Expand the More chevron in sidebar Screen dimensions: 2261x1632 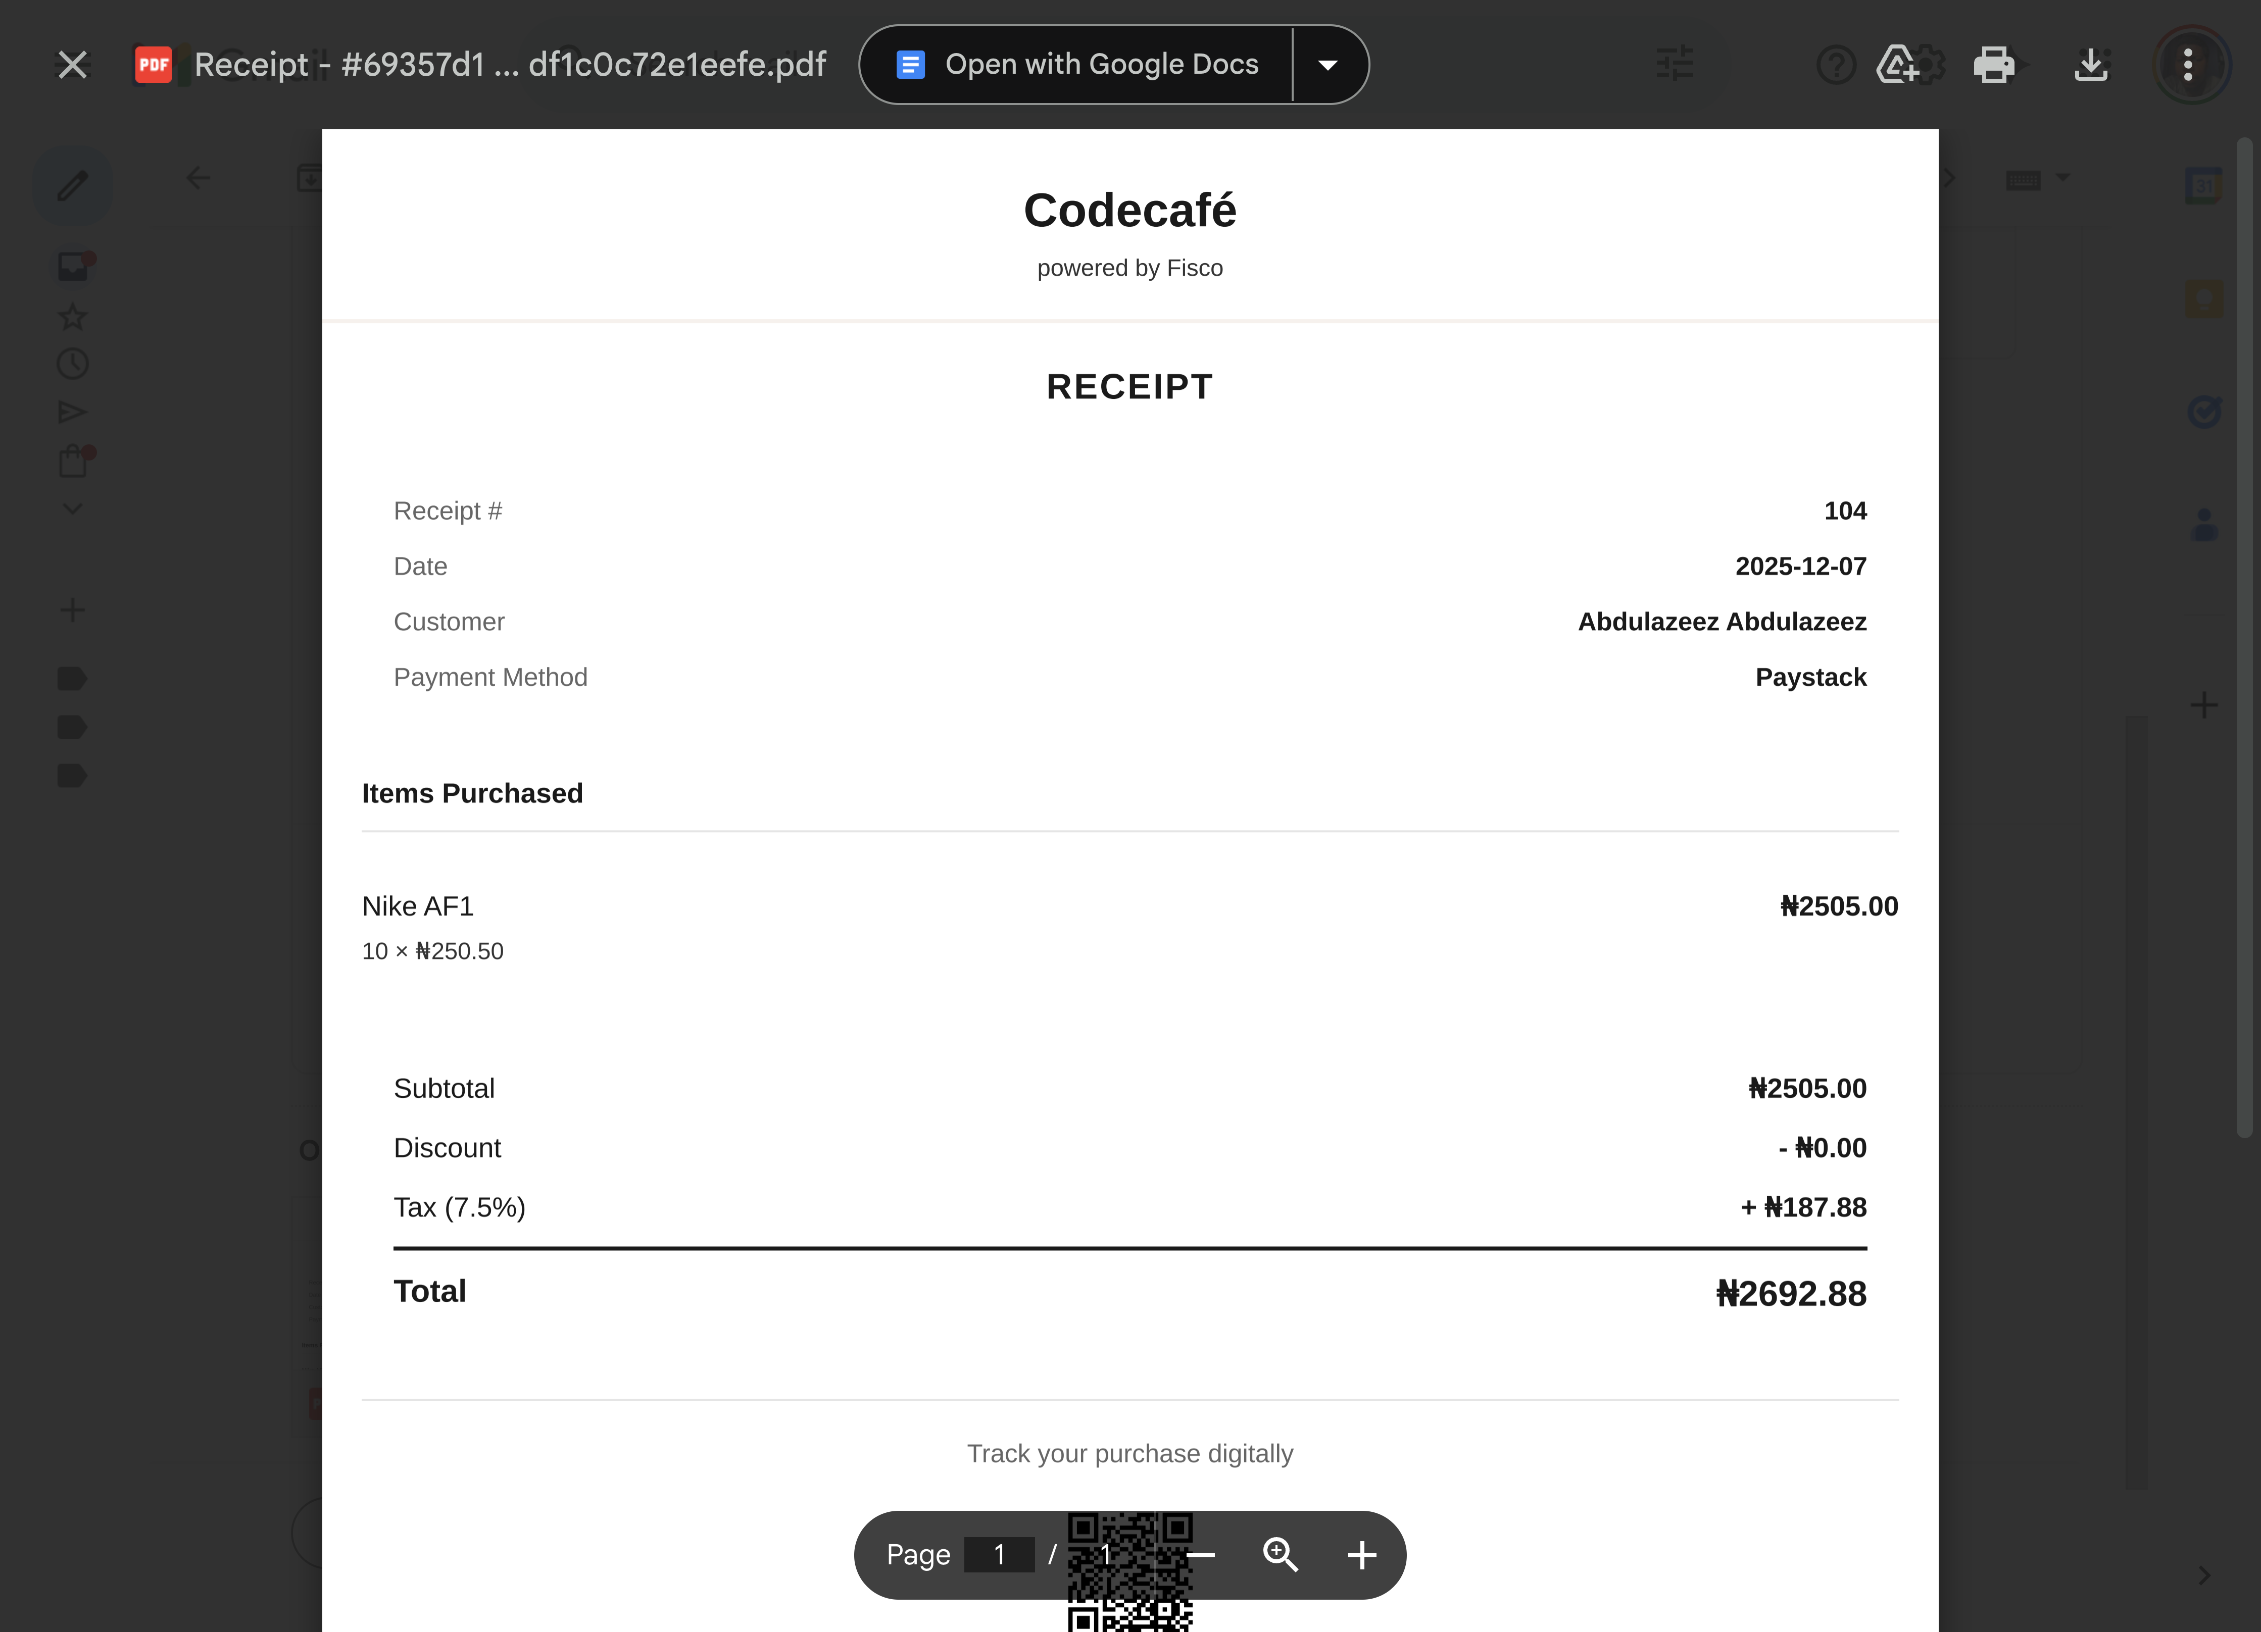coord(72,509)
